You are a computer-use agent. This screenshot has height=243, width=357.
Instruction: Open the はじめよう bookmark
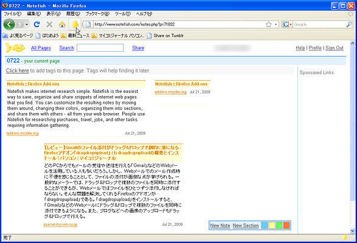(x=47, y=36)
